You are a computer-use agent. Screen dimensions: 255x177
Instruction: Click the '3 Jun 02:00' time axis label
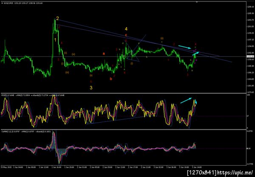[x=159, y=167]
